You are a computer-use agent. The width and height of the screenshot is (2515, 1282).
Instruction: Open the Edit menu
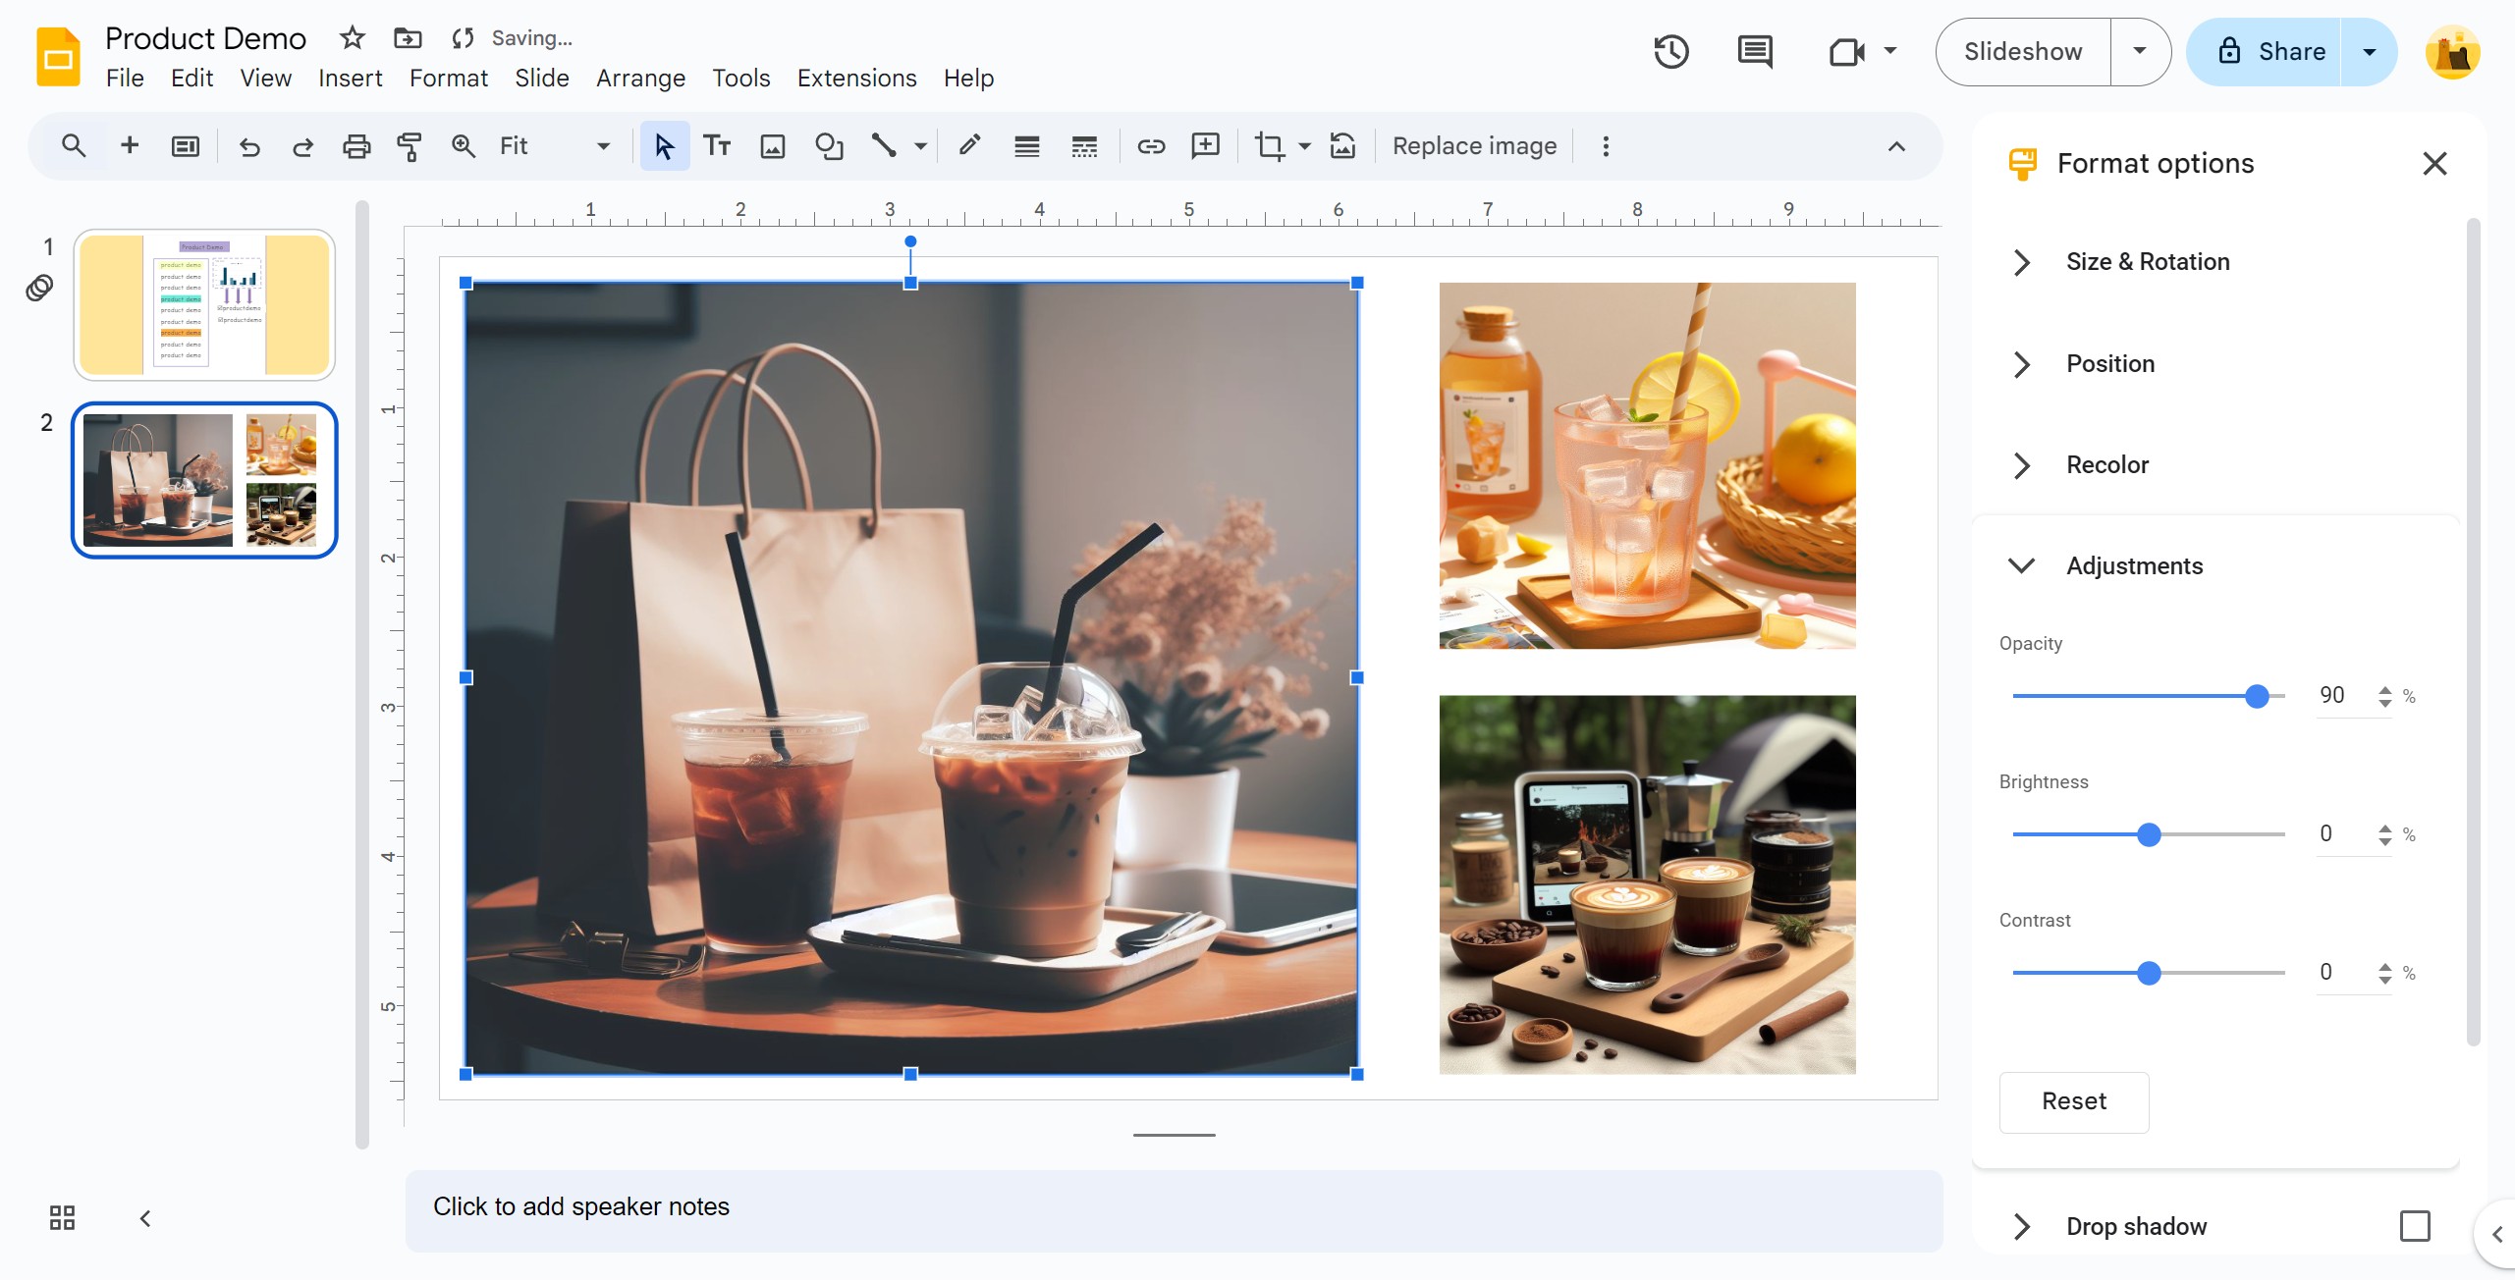[191, 79]
